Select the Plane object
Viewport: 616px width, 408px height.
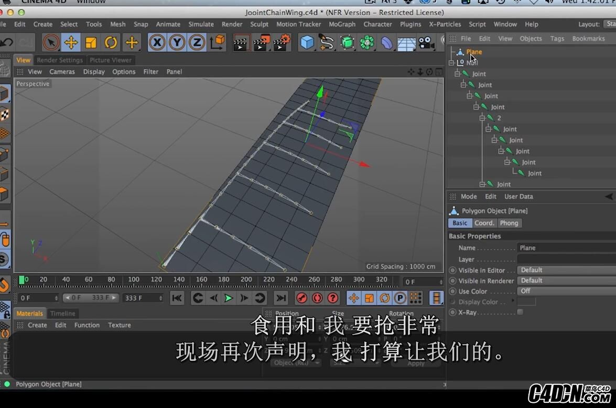(474, 52)
